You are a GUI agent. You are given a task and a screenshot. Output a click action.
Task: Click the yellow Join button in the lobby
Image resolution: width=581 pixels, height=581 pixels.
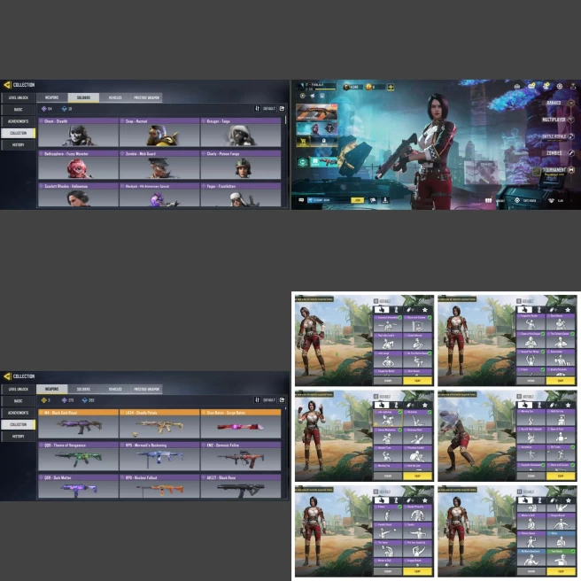[x=357, y=200]
